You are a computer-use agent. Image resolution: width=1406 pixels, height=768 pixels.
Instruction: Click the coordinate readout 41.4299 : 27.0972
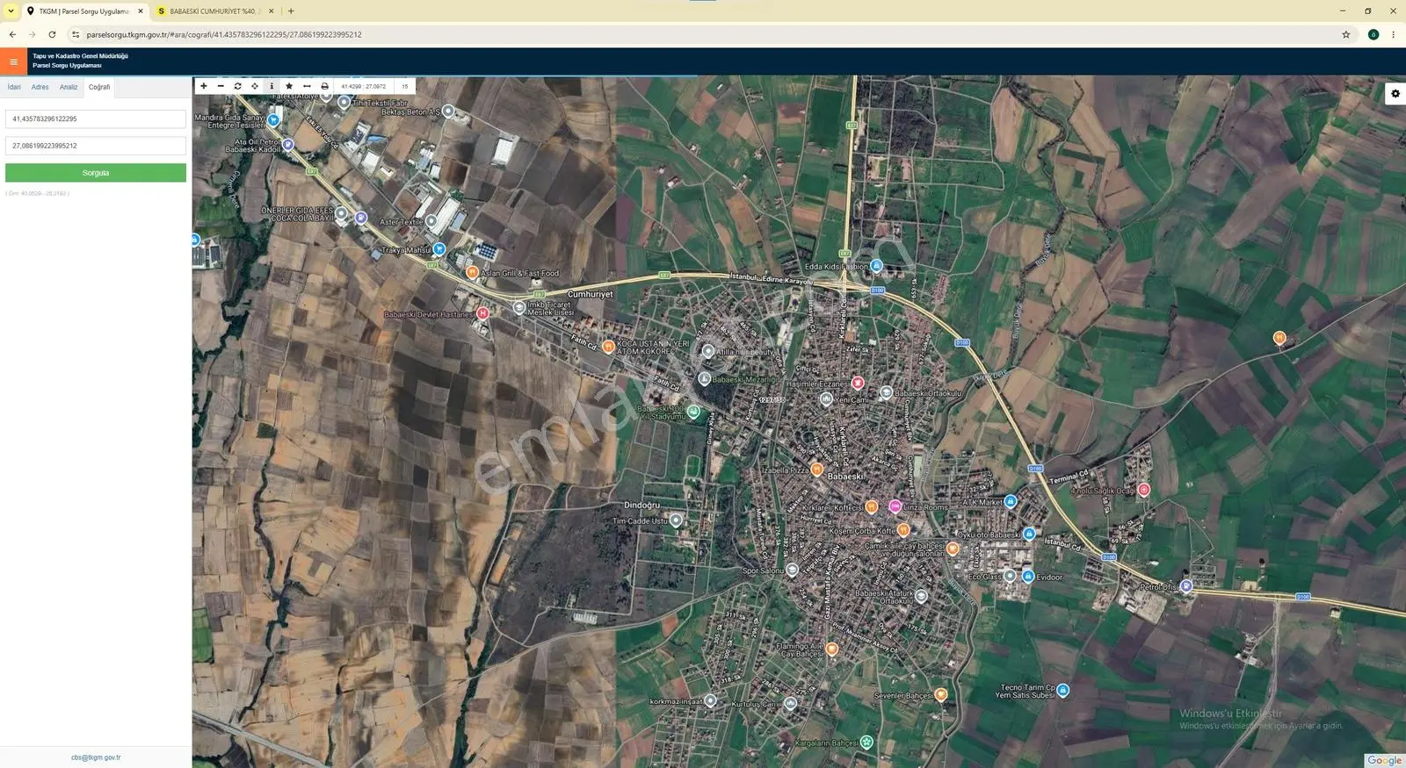point(364,86)
